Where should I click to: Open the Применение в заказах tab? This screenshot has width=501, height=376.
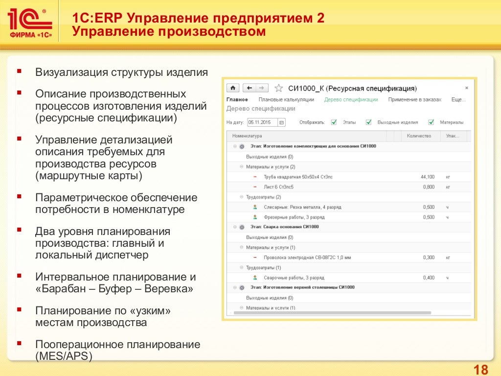[415, 100]
